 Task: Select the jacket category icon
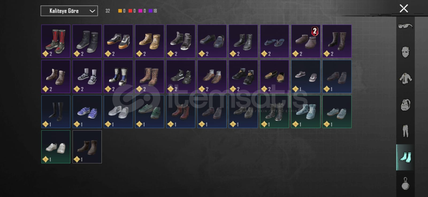405,78
